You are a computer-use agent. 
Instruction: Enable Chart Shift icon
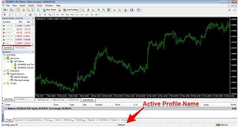(120, 10)
